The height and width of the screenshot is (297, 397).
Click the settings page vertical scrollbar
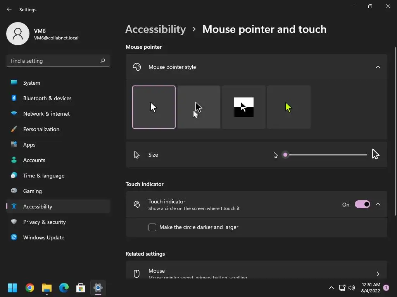[395, 131]
